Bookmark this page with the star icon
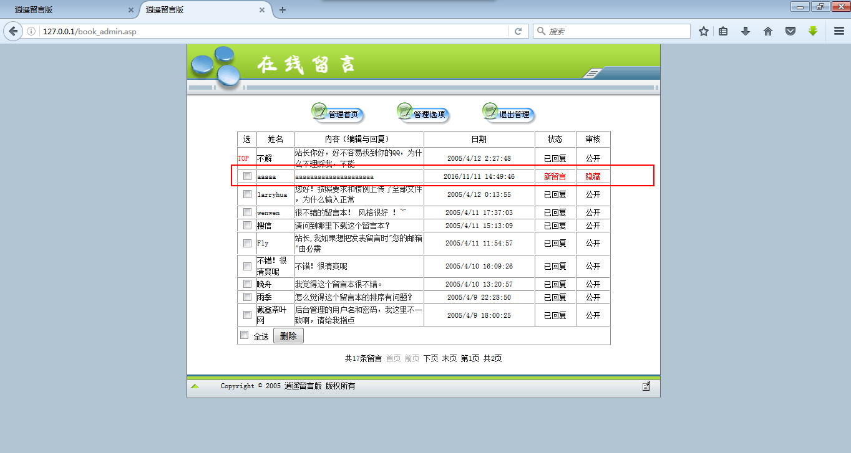The height and width of the screenshot is (453, 851). click(704, 31)
